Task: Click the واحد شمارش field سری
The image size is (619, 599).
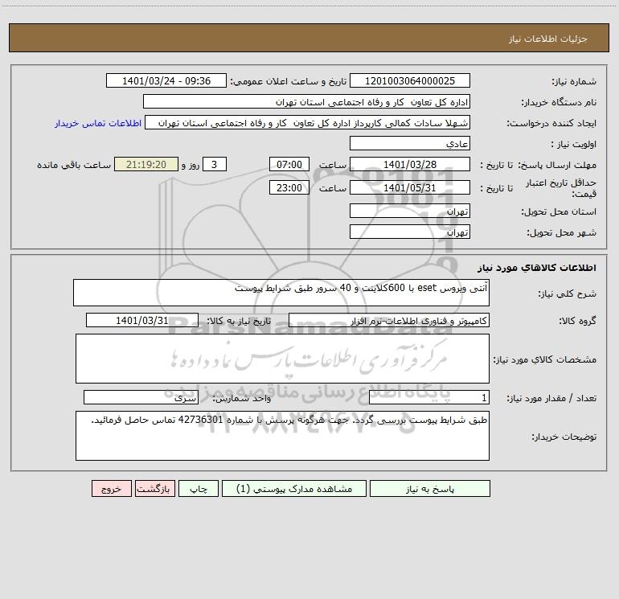Action: tap(141, 398)
